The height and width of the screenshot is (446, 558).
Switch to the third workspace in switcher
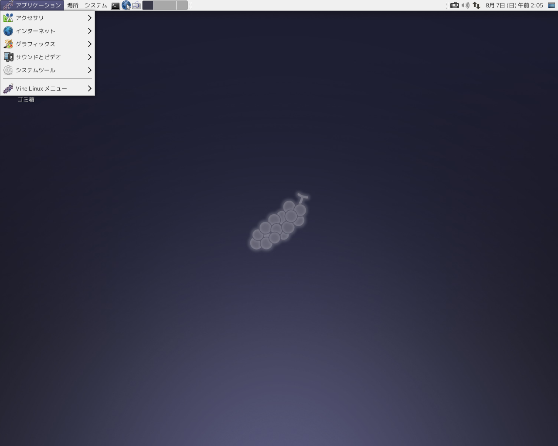[170, 5]
